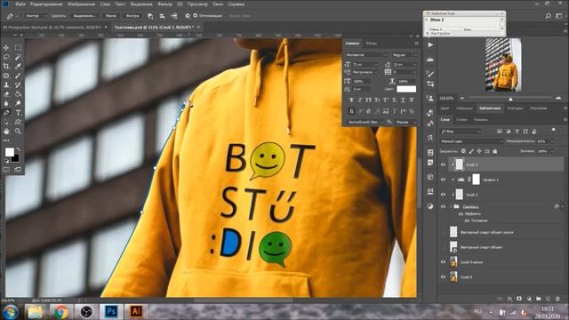
Task: Select the Clone Stamp tool
Action: pyautogui.click(x=6, y=85)
